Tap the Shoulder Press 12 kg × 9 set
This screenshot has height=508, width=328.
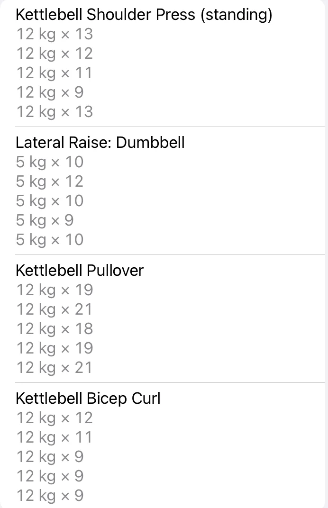[x=50, y=92]
